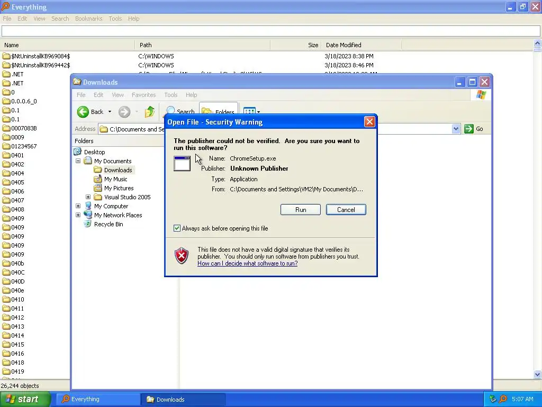Close the Open File Security Warning dialog
Image resolution: width=542 pixels, height=407 pixels.
369,122
